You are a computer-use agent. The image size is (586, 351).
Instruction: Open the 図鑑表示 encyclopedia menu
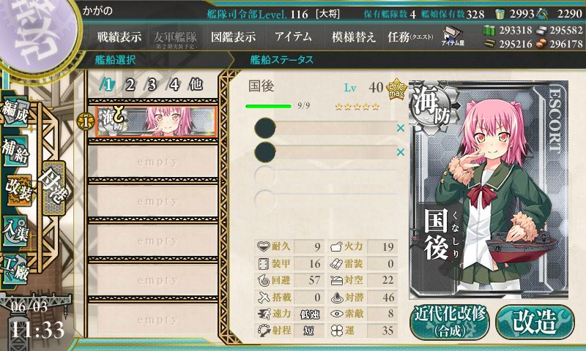[233, 37]
